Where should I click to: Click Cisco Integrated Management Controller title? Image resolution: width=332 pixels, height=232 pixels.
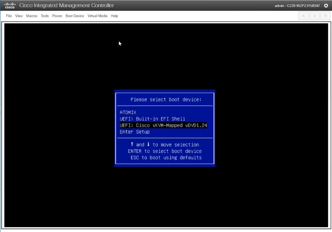click(66, 5)
